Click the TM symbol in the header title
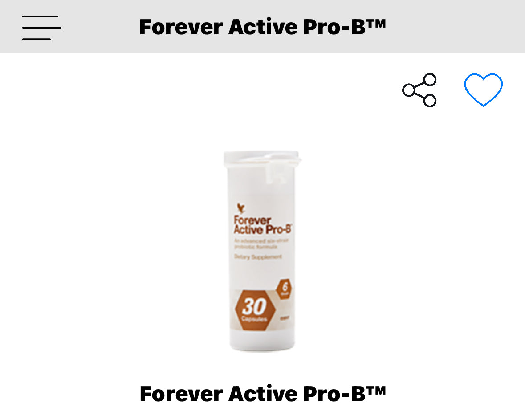Image resolution: width=525 pixels, height=411 pixels. pos(376,23)
